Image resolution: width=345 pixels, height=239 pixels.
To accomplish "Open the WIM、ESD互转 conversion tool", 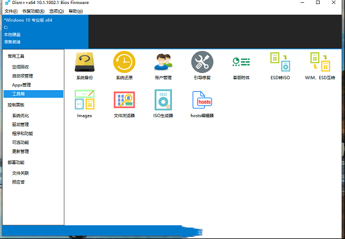I will point(320,65).
